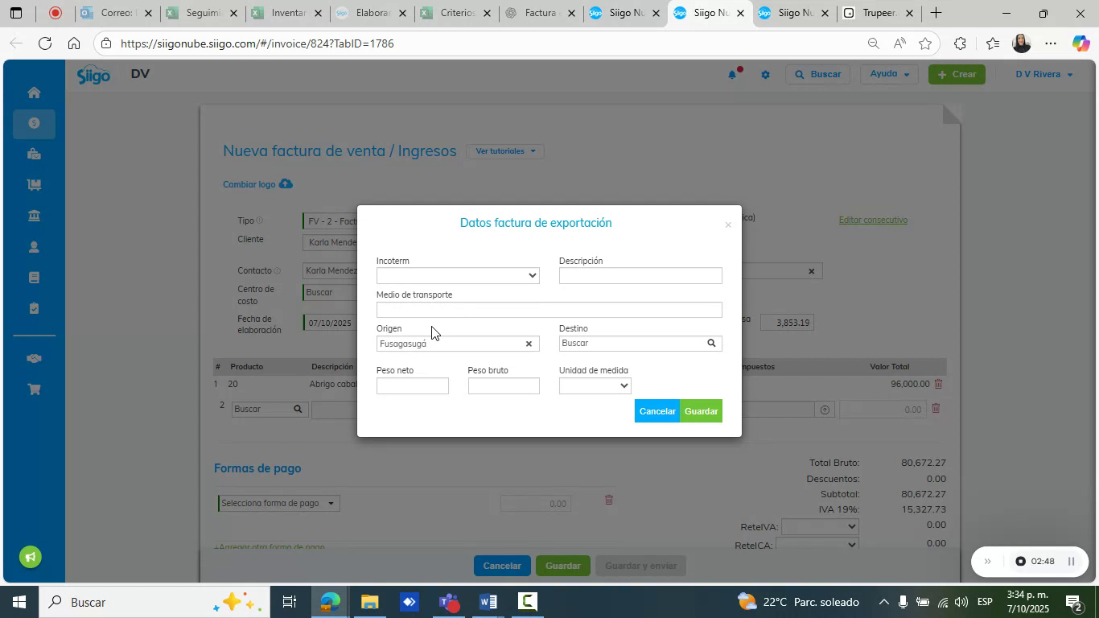Viewport: 1099px width, 618px height.
Task: Click the Medio de transporte field
Action: 549,310
